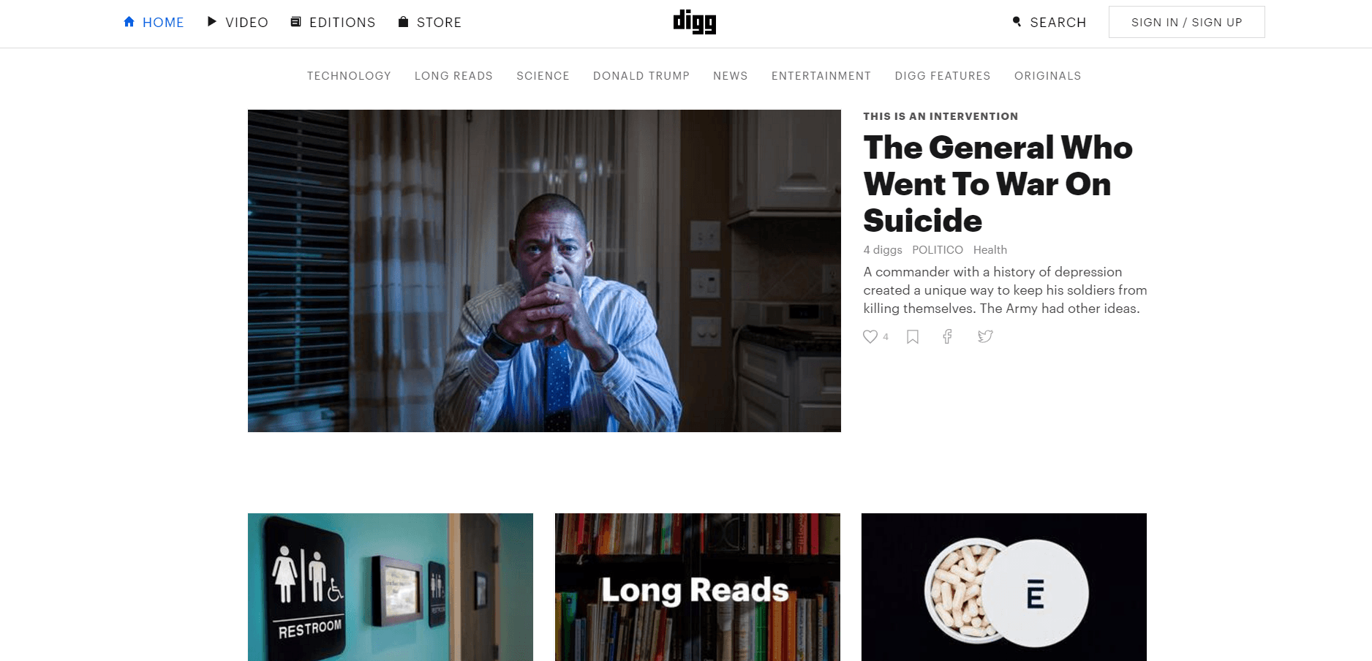This screenshot has width=1372, height=661.
Task: Save article using the bookmark icon
Action: click(913, 336)
